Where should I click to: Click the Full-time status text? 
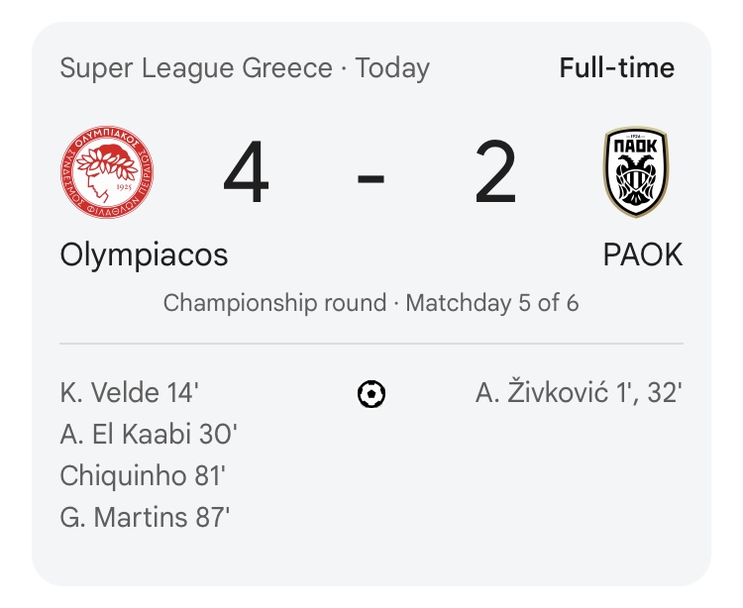(x=616, y=68)
